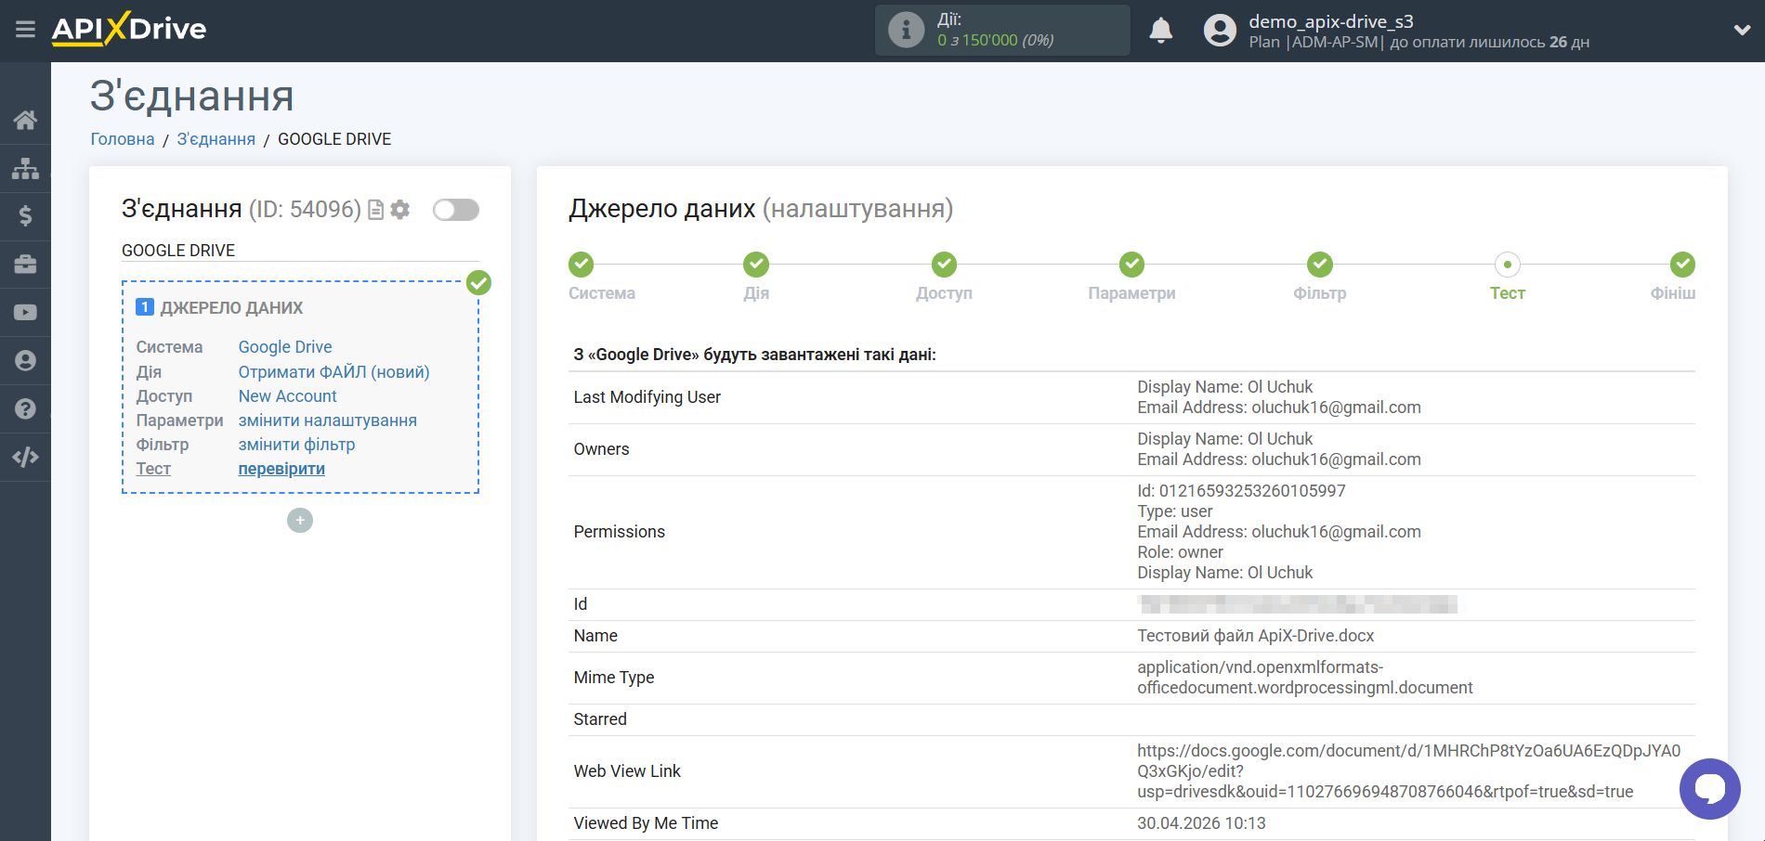Click the ApiX-Drive logo
This screenshot has height=841, width=1765.
pos(129,29)
